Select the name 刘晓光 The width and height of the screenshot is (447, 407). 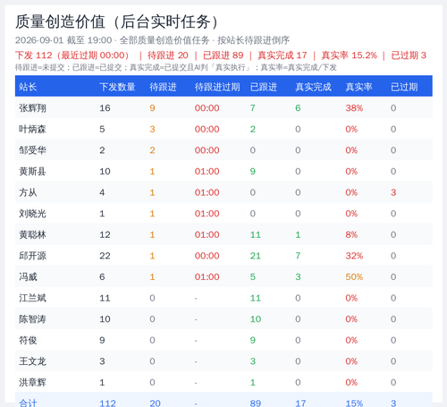[x=32, y=214]
